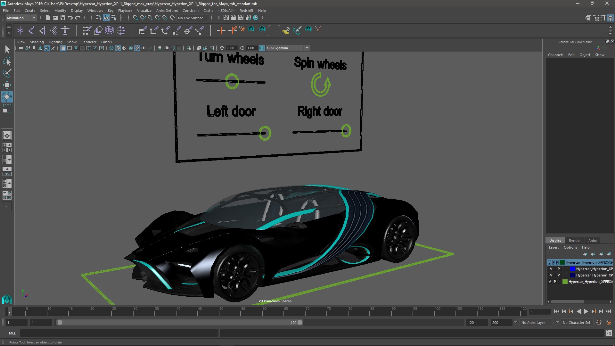Select the Move tool in toolbox
Viewport: 615px width, 346px height.
coord(7,85)
